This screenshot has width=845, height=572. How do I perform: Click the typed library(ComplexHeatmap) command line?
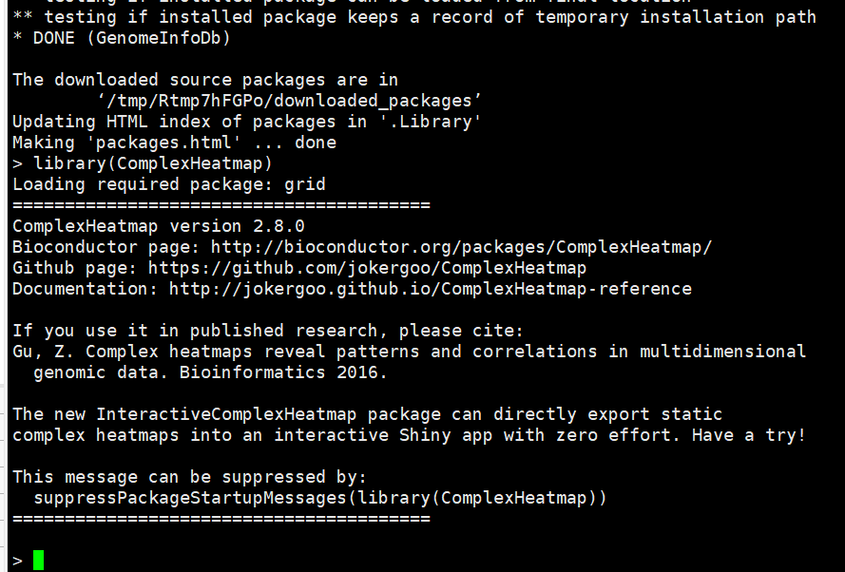click(x=152, y=163)
